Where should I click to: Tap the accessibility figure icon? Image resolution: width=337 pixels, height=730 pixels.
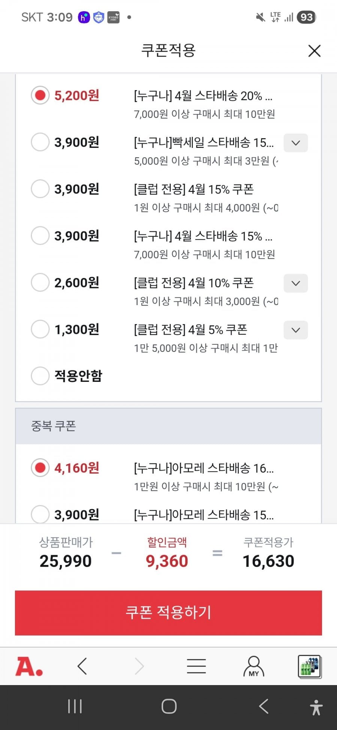pos(316,707)
